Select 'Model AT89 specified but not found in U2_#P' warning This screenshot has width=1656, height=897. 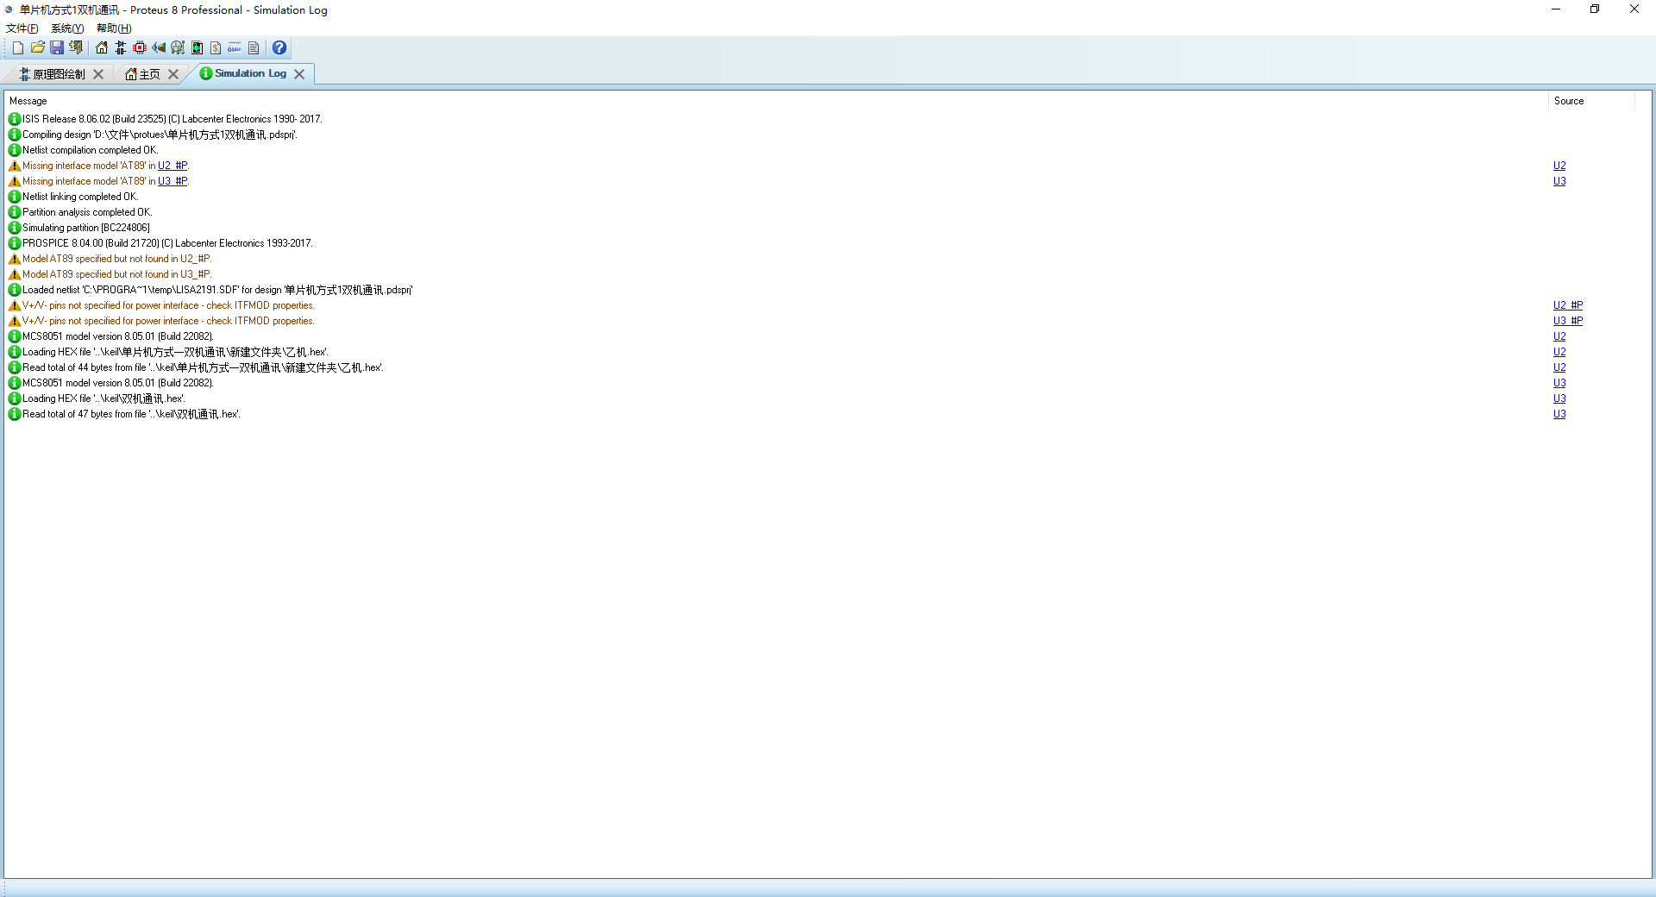pyautogui.click(x=116, y=259)
